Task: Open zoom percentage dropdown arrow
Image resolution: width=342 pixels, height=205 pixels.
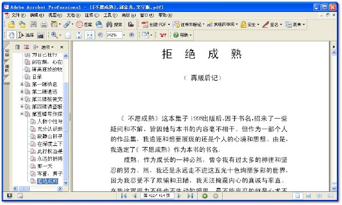Action: coord(124,35)
